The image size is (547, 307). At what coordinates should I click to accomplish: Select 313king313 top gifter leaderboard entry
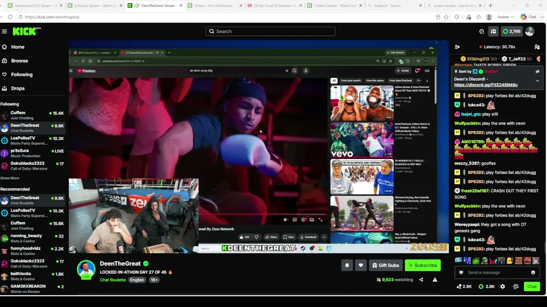point(478,59)
